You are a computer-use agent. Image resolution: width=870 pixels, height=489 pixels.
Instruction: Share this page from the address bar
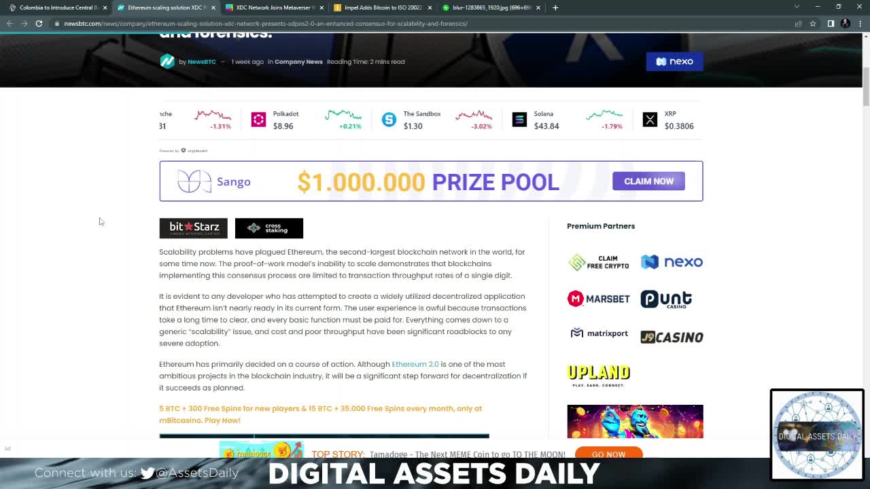[x=798, y=23]
